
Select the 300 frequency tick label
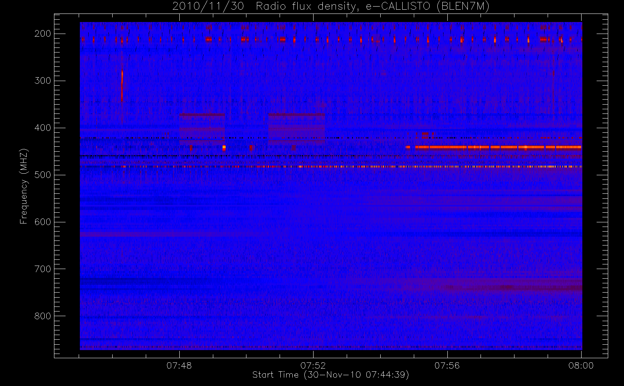(x=42, y=81)
